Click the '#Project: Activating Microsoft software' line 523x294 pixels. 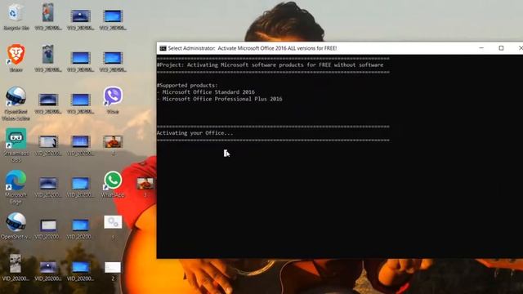(270, 65)
